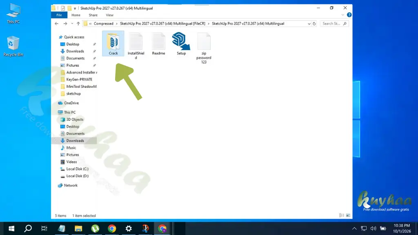
Task: Select Quick access in navigation pane
Action: click(x=71, y=37)
